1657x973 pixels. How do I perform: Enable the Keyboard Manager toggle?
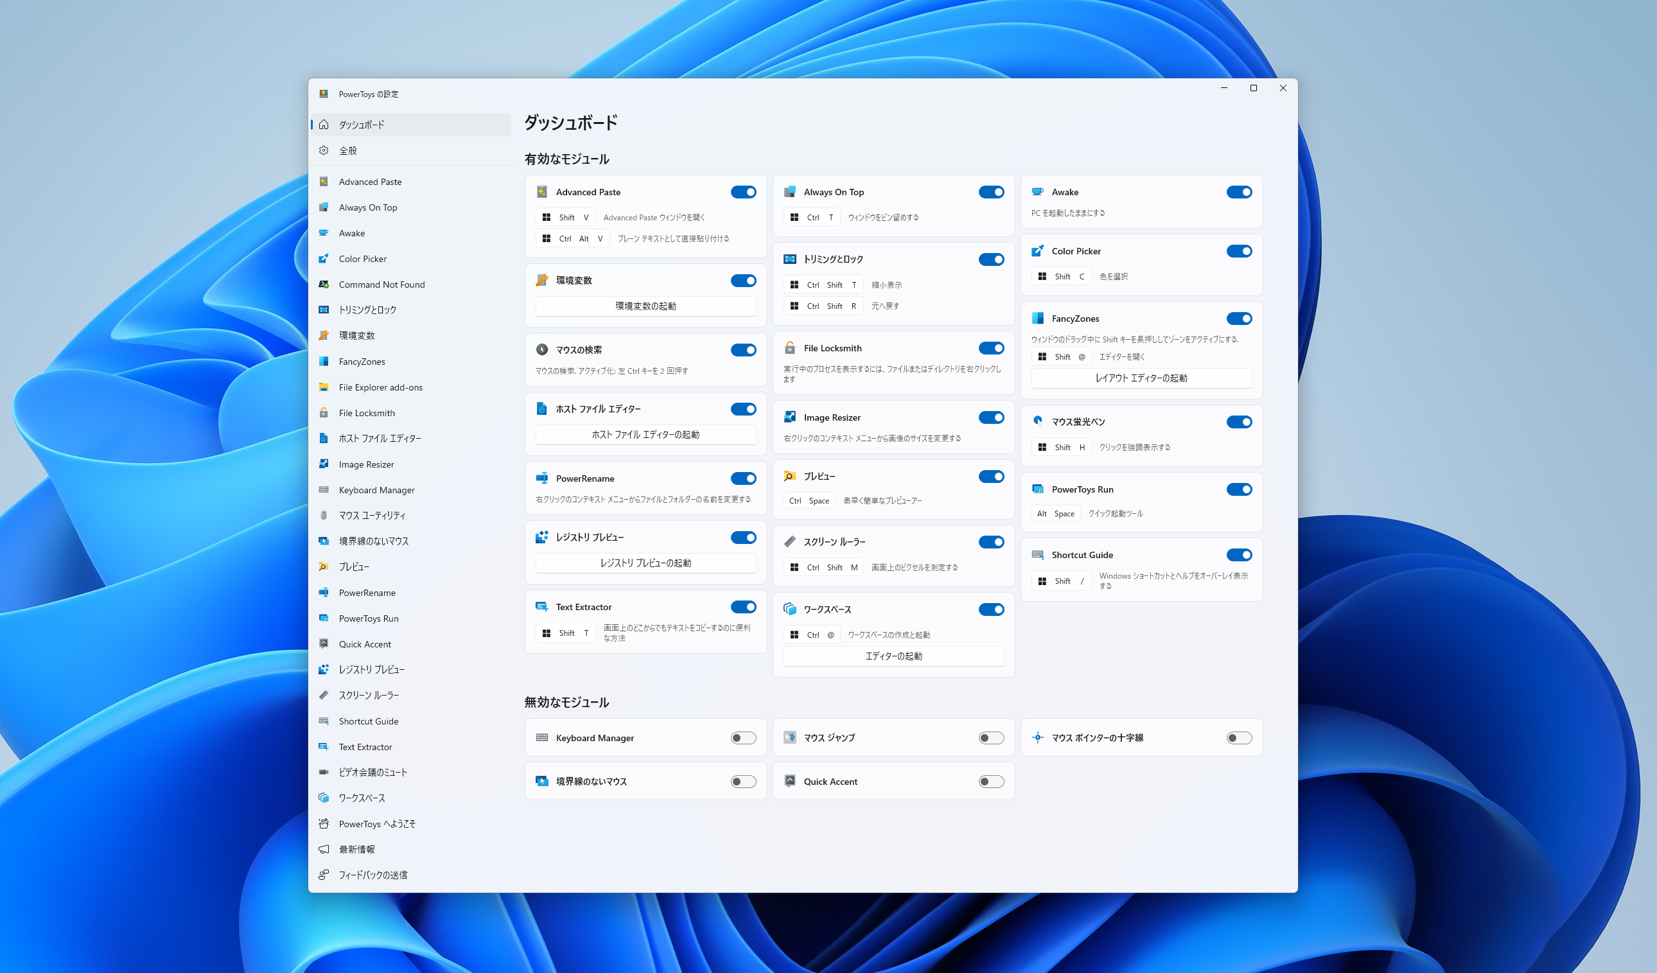(x=743, y=739)
